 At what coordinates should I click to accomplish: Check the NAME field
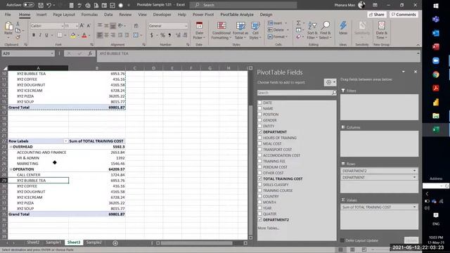coord(259,108)
